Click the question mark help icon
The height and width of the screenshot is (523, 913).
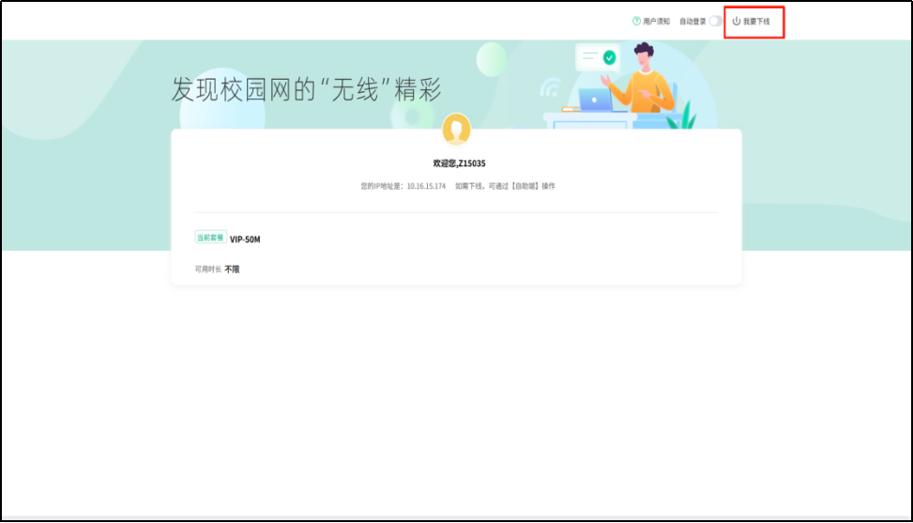pyautogui.click(x=636, y=21)
